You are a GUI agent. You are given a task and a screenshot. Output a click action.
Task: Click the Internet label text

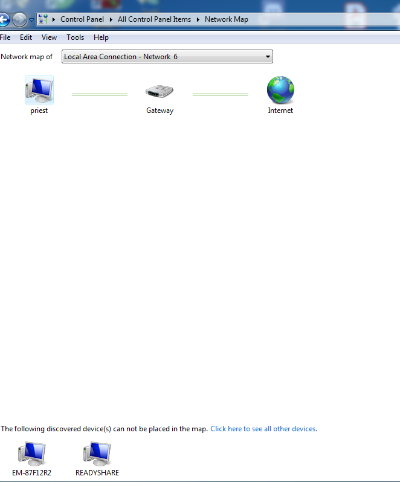pyautogui.click(x=280, y=111)
